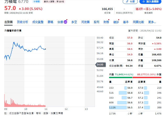The height and width of the screenshot is (118, 163).
Task: Click the 比較 compare button
Action: click(x=130, y=2)
